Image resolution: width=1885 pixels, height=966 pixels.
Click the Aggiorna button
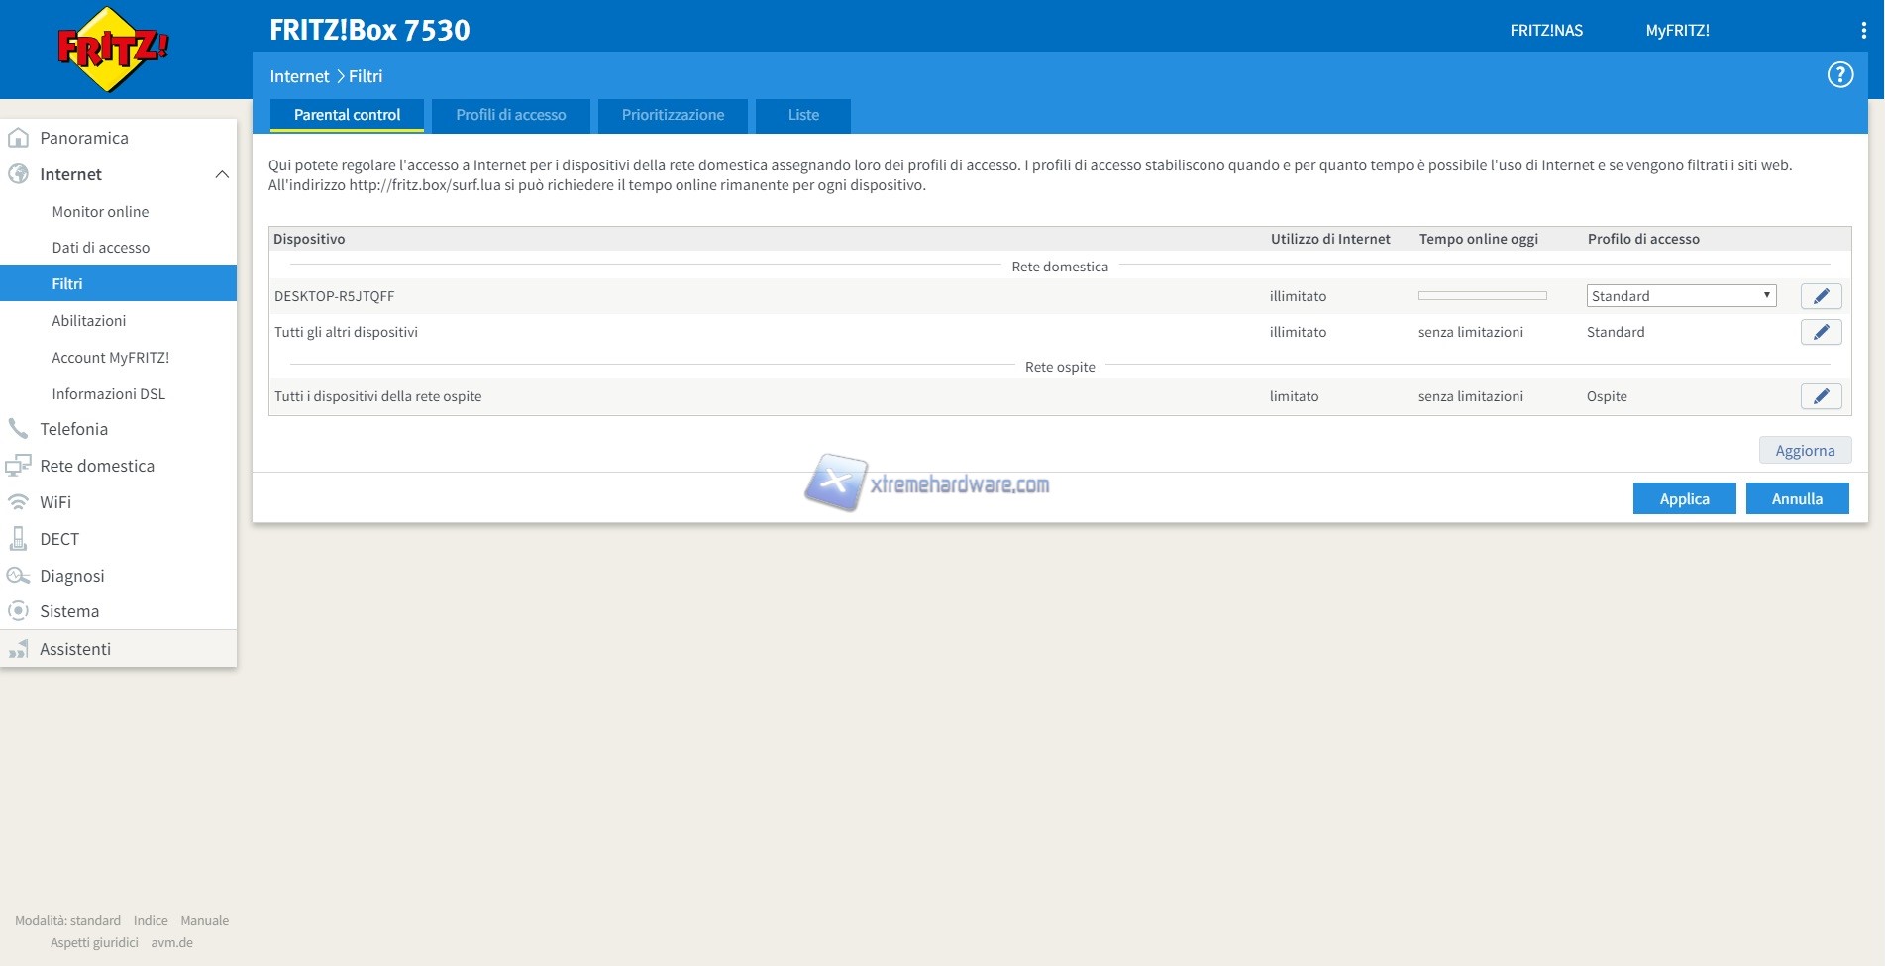tap(1804, 451)
